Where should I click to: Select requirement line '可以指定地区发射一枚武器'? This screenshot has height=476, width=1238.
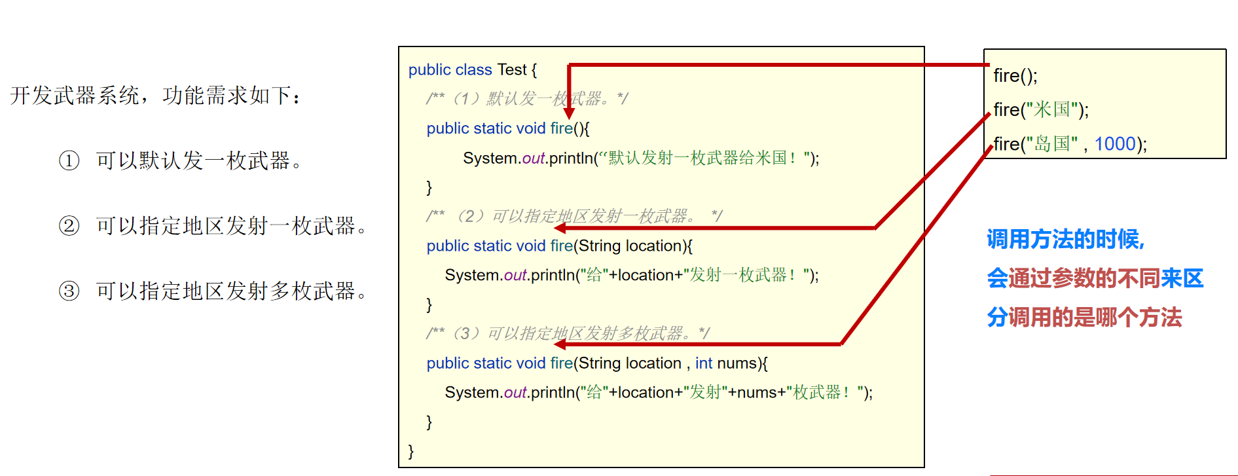pos(231,226)
